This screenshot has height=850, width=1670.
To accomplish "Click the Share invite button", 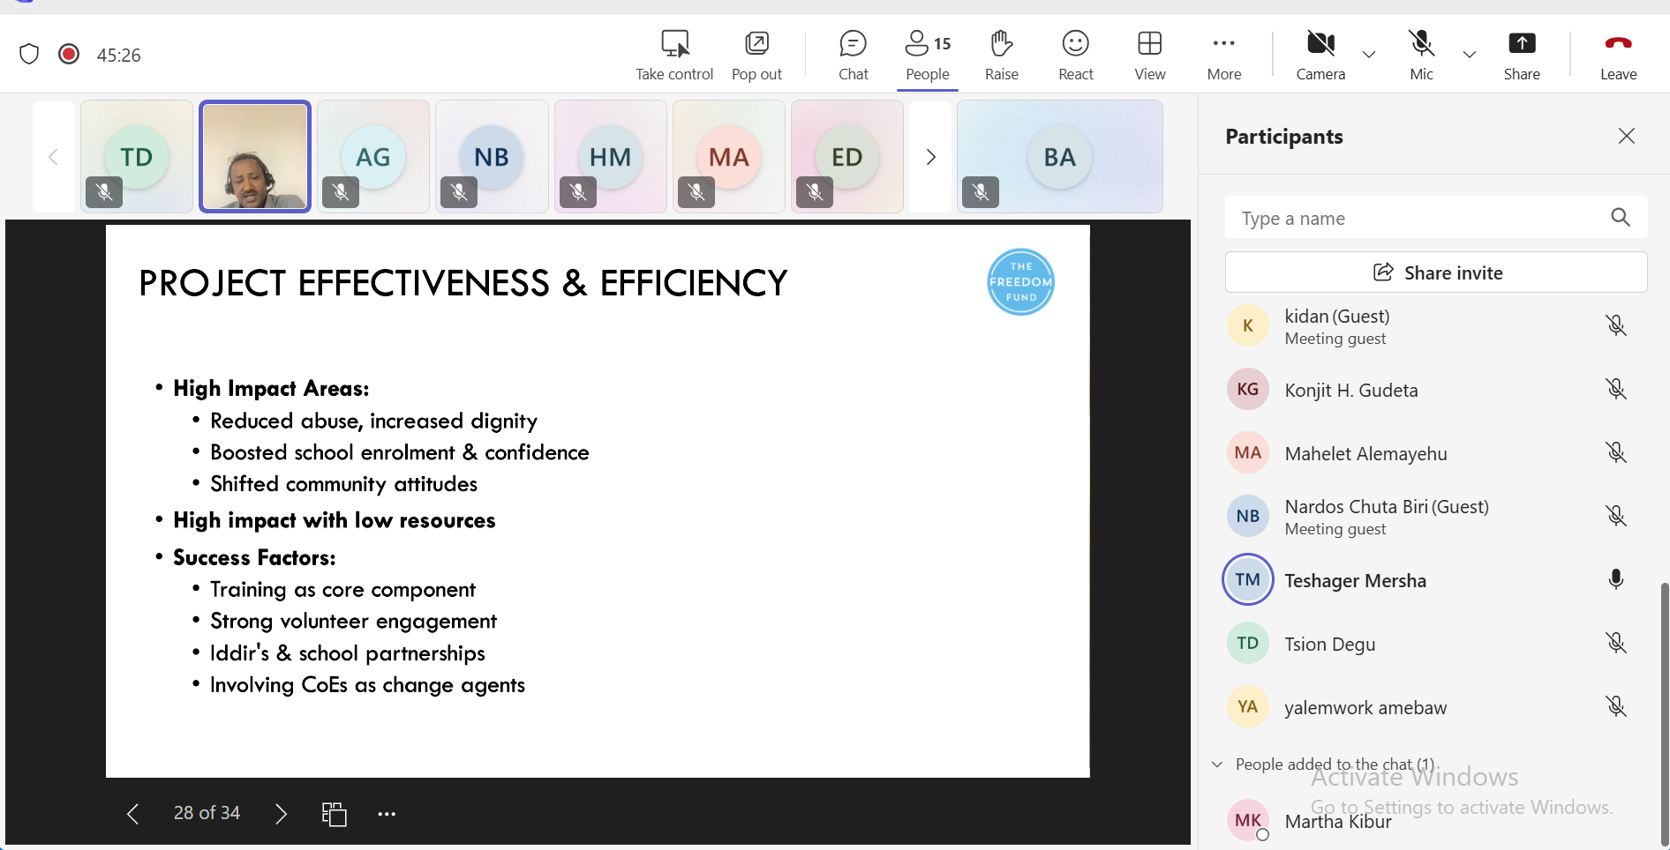I will point(1435,272).
